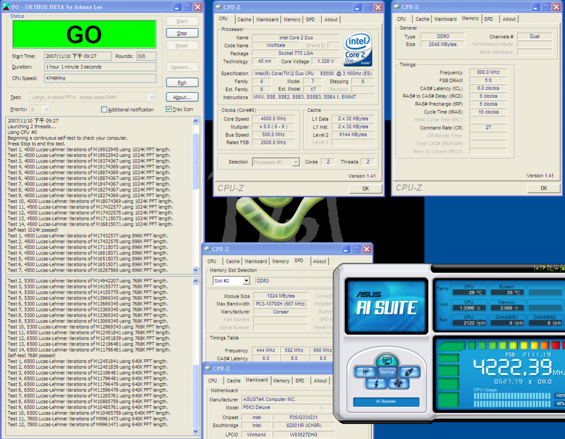Click the AI Booster label button
This screenshot has width=565, height=439.
[x=386, y=401]
